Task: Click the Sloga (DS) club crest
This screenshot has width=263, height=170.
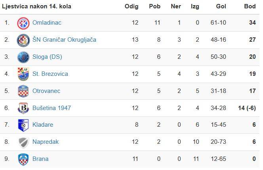Action: (x=23, y=57)
